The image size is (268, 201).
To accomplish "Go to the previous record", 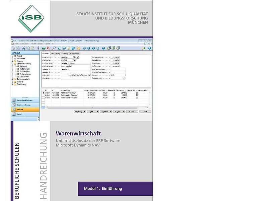I will click(89, 48).
